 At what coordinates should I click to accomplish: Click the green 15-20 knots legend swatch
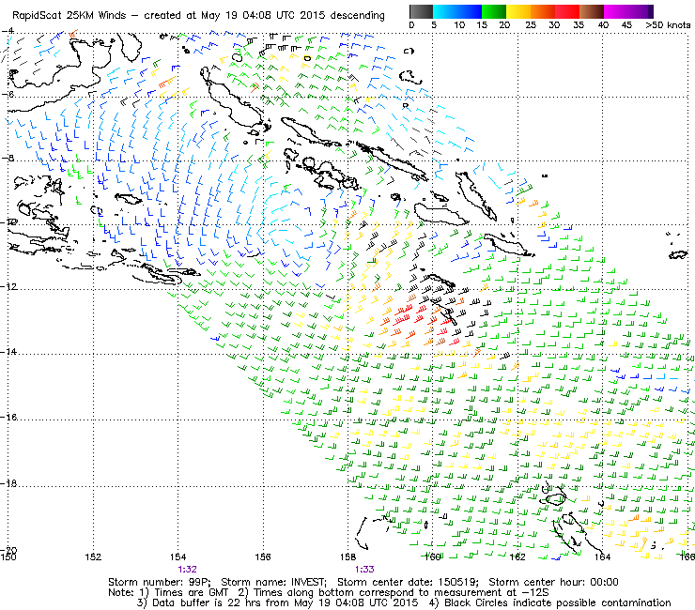point(494,12)
